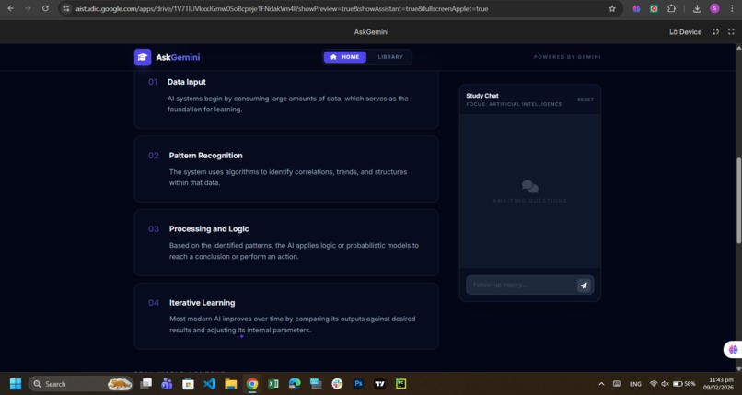
Task: Bookmark this page with the star icon
Action: (612, 8)
